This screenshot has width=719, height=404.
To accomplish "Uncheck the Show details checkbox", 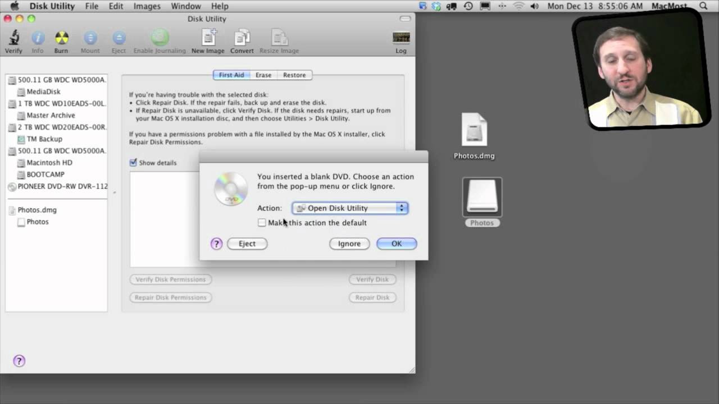I will pos(133,163).
